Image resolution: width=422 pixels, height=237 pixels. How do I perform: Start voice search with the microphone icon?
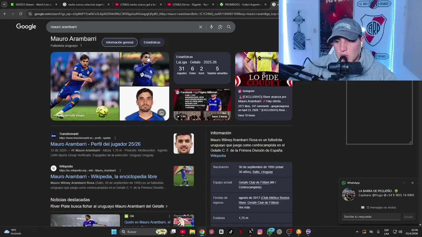[x=211, y=27]
